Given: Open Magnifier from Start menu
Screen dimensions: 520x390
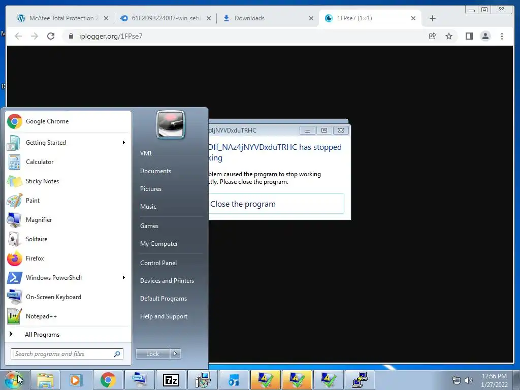Looking at the screenshot, I should tap(68, 219).
